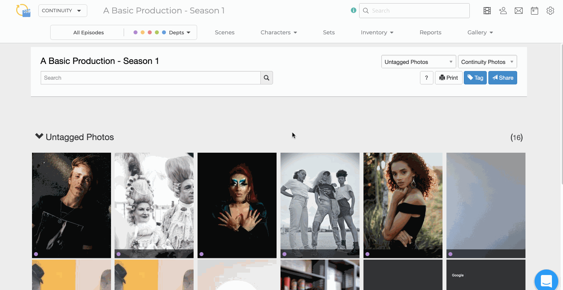This screenshot has width=563, height=290.
Task: Open the film strip icon in header
Action: pos(487,11)
